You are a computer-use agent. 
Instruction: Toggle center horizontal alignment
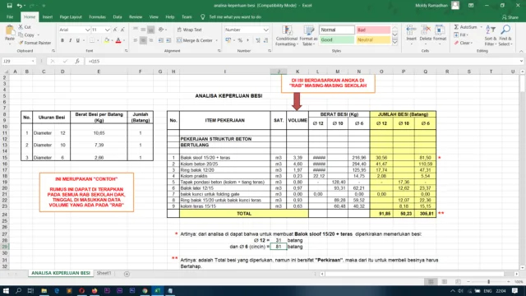(143, 40)
